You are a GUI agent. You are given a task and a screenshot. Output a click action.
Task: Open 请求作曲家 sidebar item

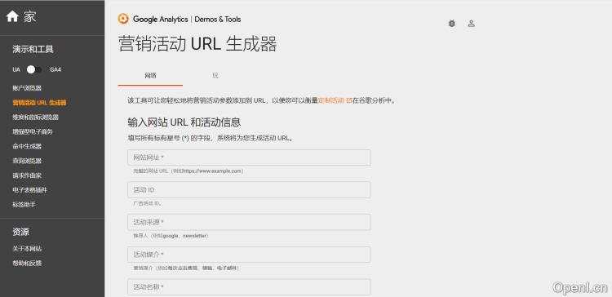pyautogui.click(x=27, y=175)
